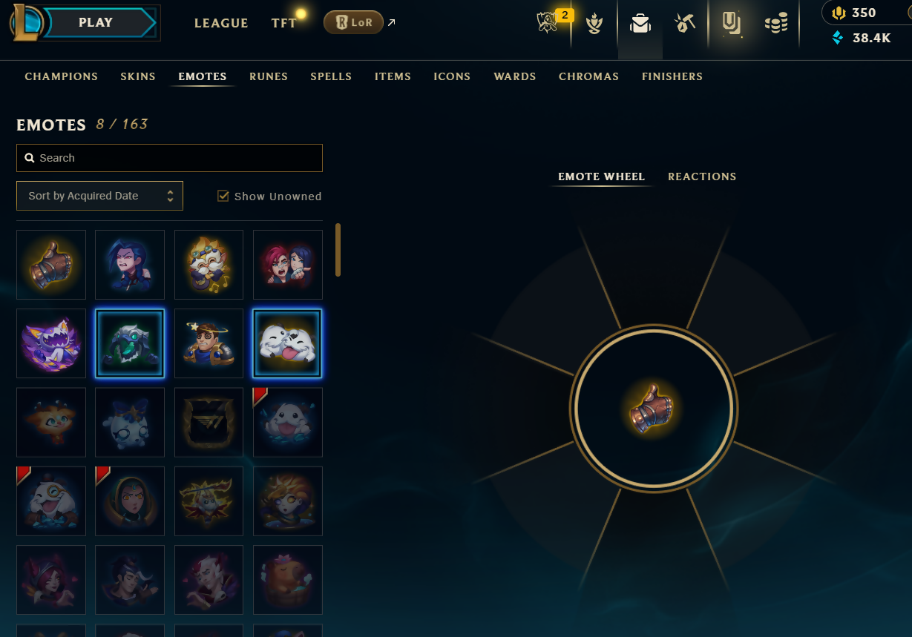Image resolution: width=912 pixels, height=637 pixels.
Task: Click the emote list scrollbar handle
Action: 338,250
